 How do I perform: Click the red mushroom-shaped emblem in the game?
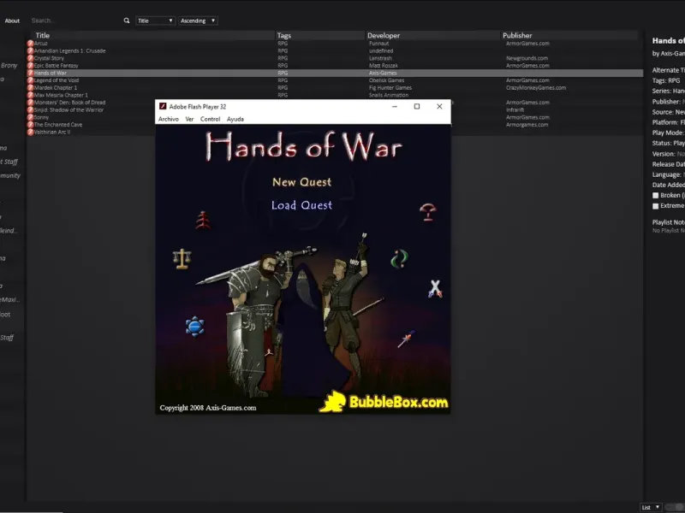[x=427, y=212]
